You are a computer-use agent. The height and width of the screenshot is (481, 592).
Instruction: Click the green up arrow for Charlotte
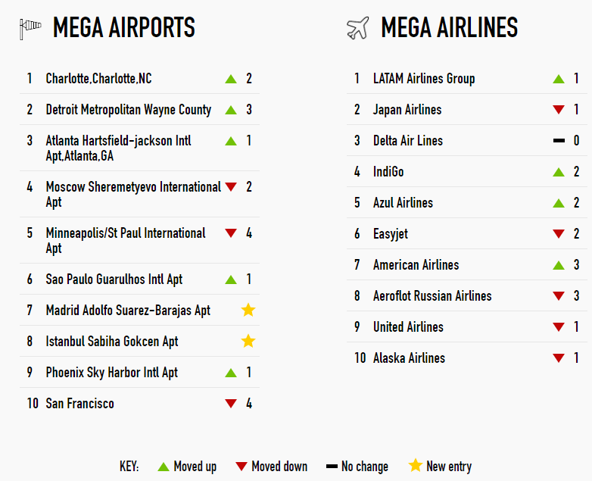coord(231,79)
